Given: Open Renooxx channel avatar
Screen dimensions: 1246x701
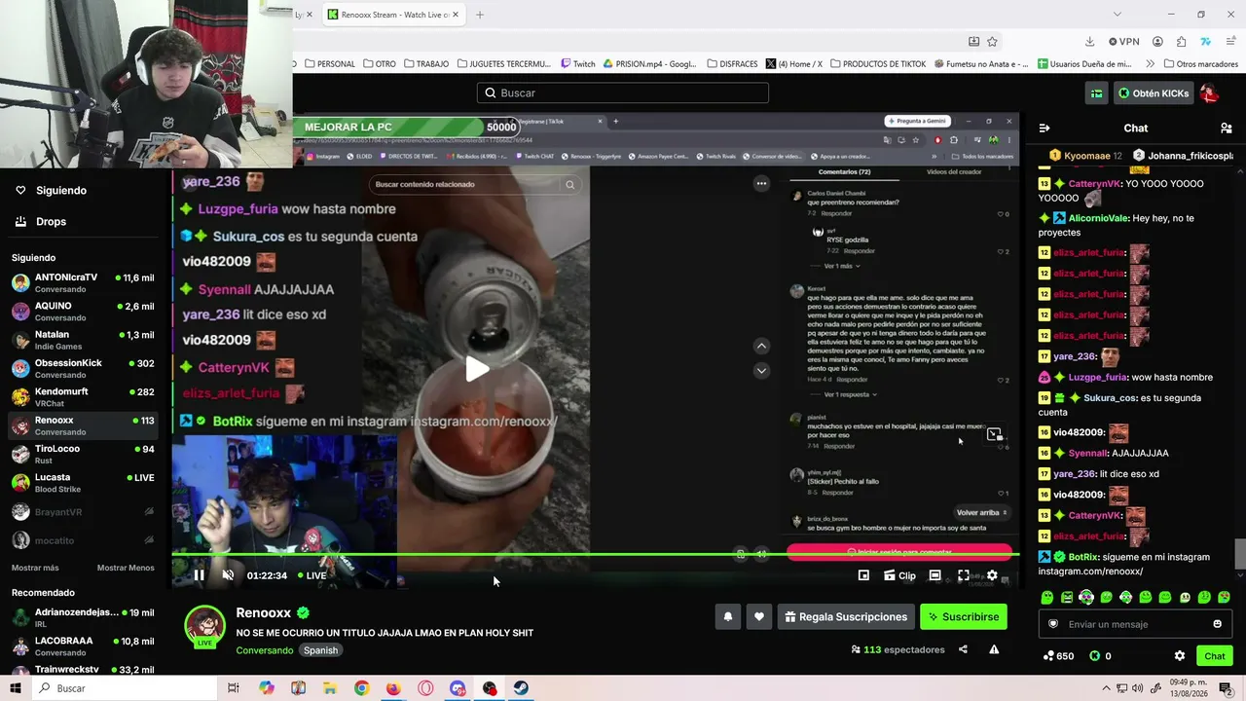Looking at the screenshot, I should 205,626.
